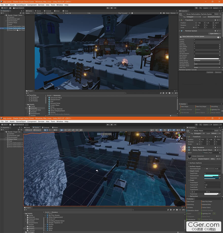Switch to the Scene tab in the upper window
Viewport: 223px width, 233px height.
tap(38, 11)
